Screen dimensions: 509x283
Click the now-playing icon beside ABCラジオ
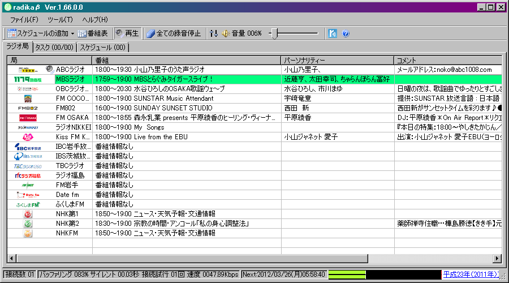50,69
